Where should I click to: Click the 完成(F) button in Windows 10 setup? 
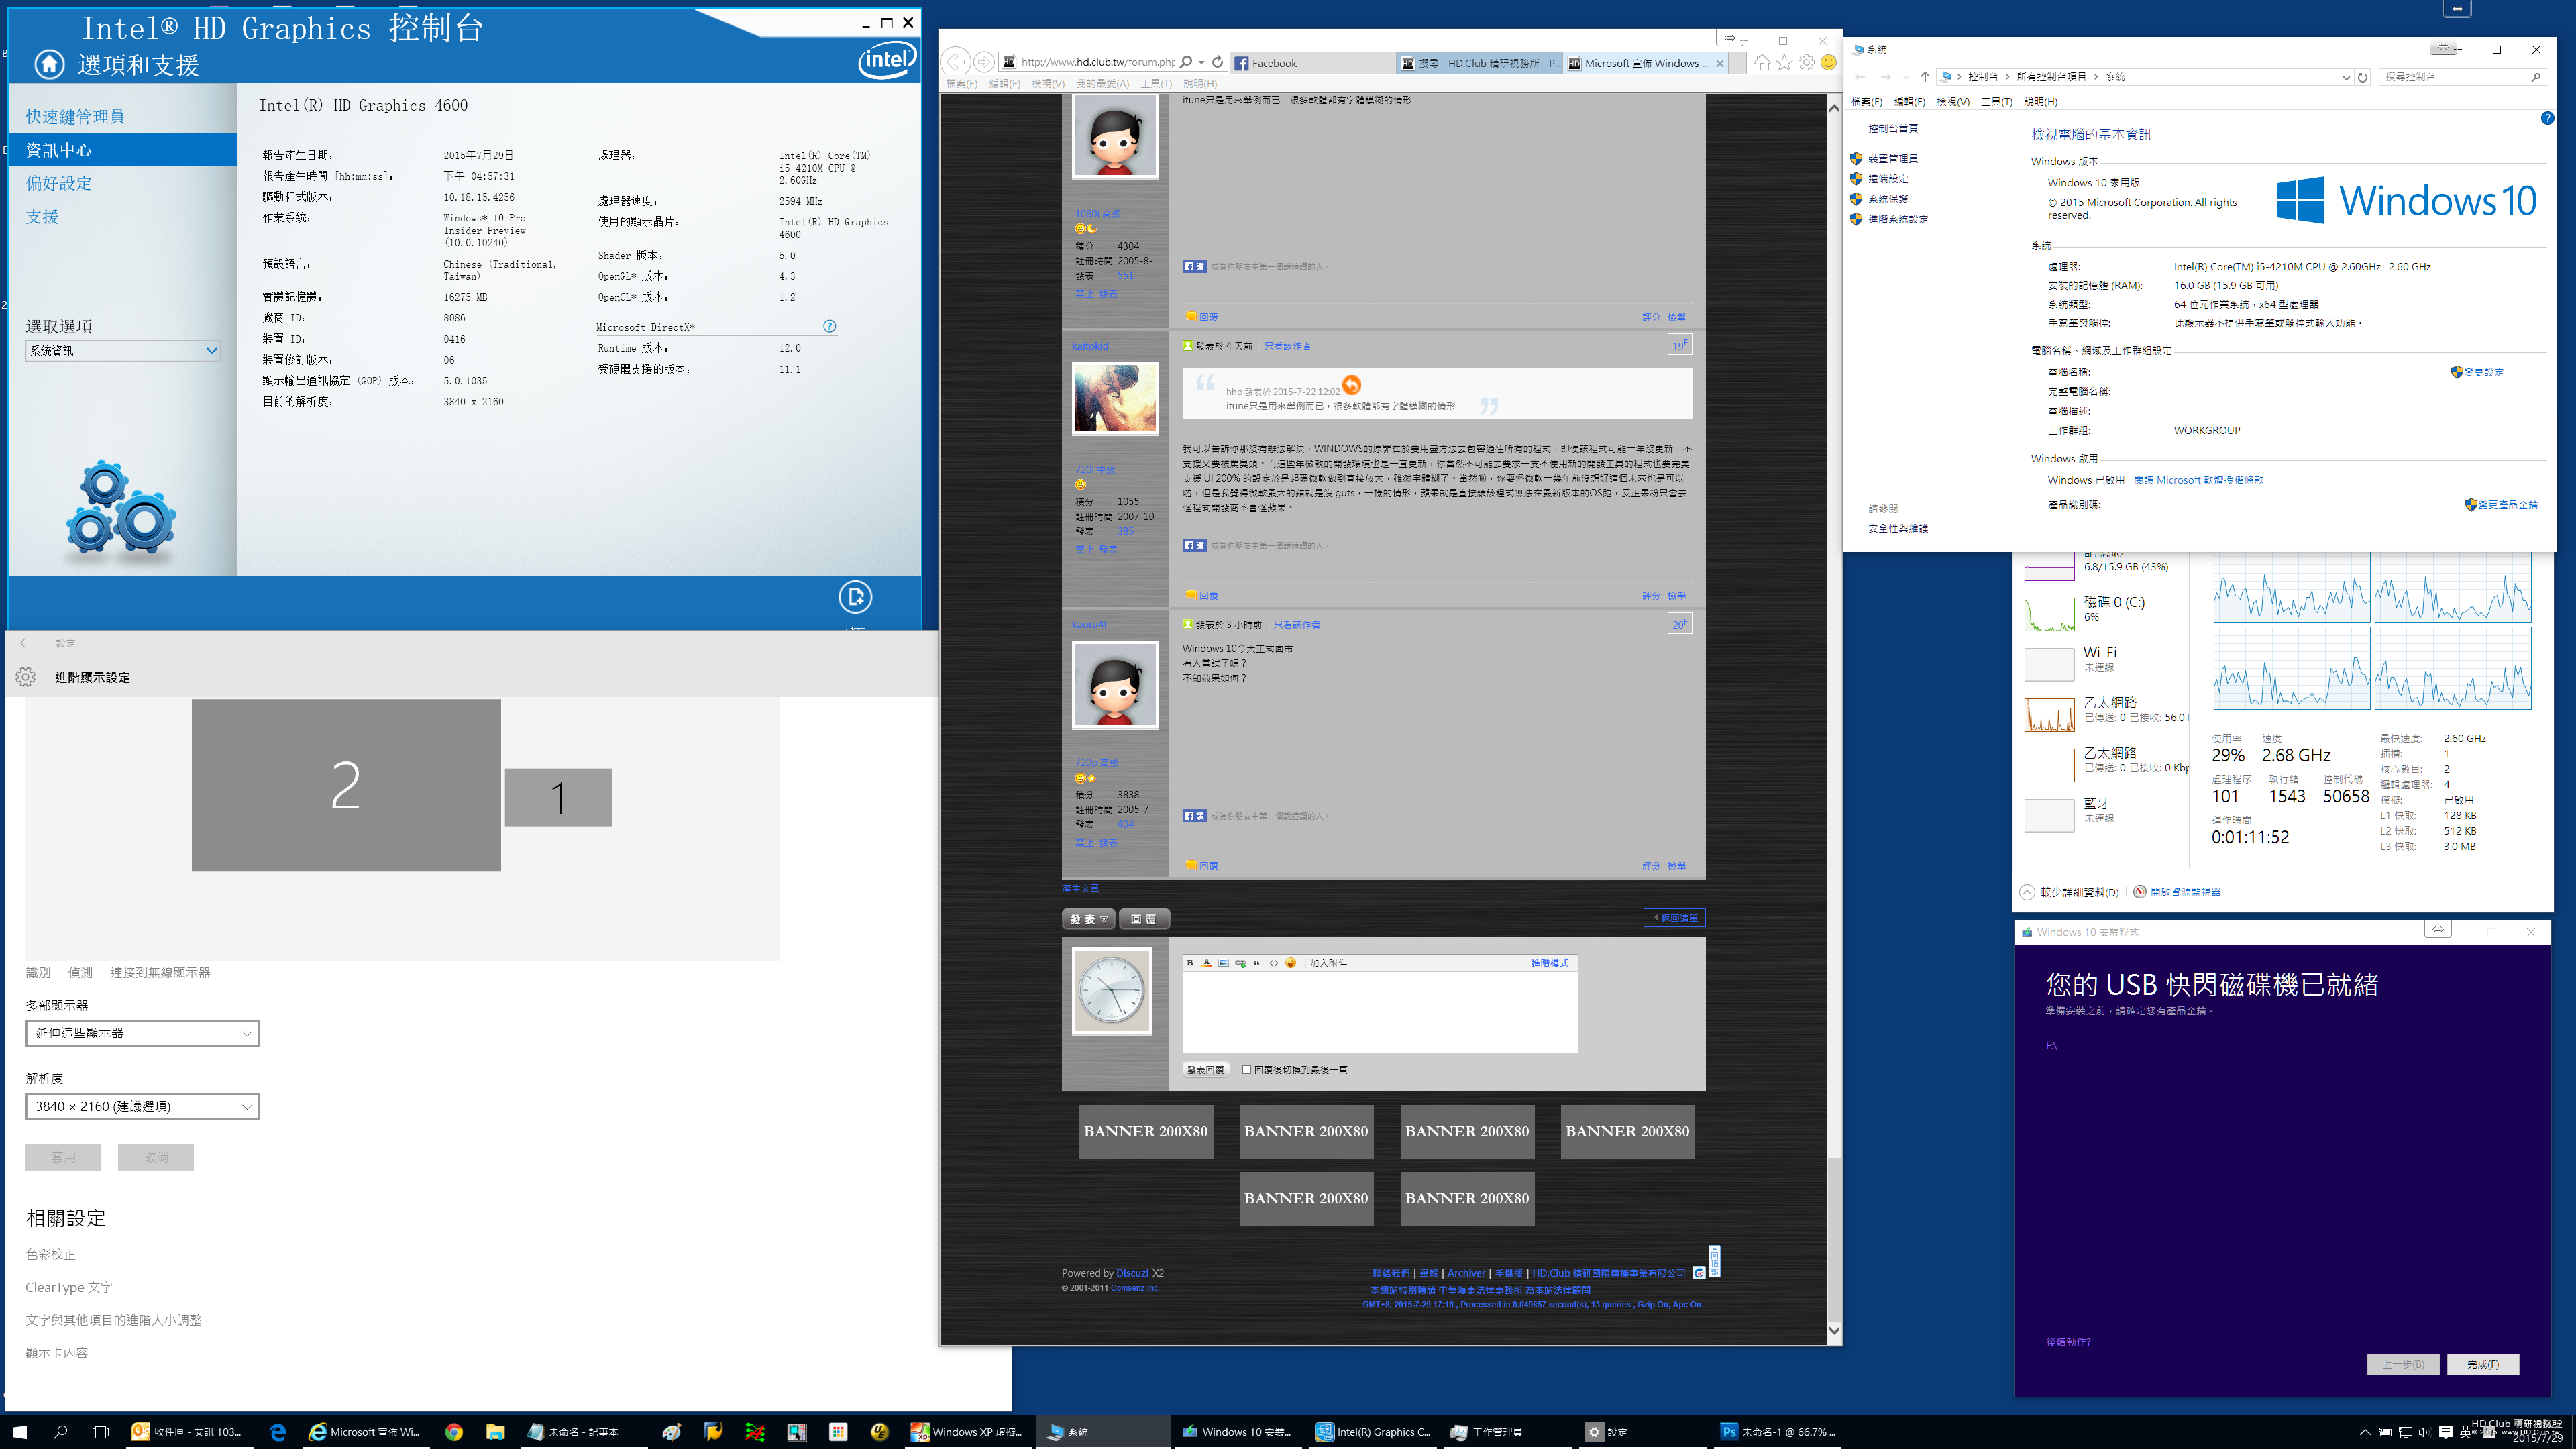[x=2482, y=1364]
